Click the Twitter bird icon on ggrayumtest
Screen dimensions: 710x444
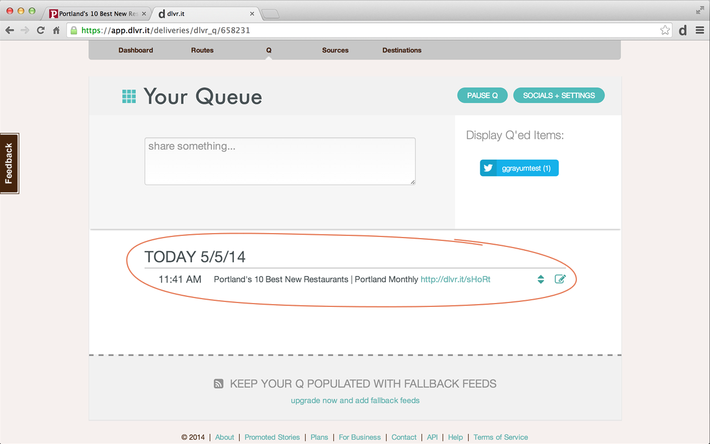pos(488,168)
